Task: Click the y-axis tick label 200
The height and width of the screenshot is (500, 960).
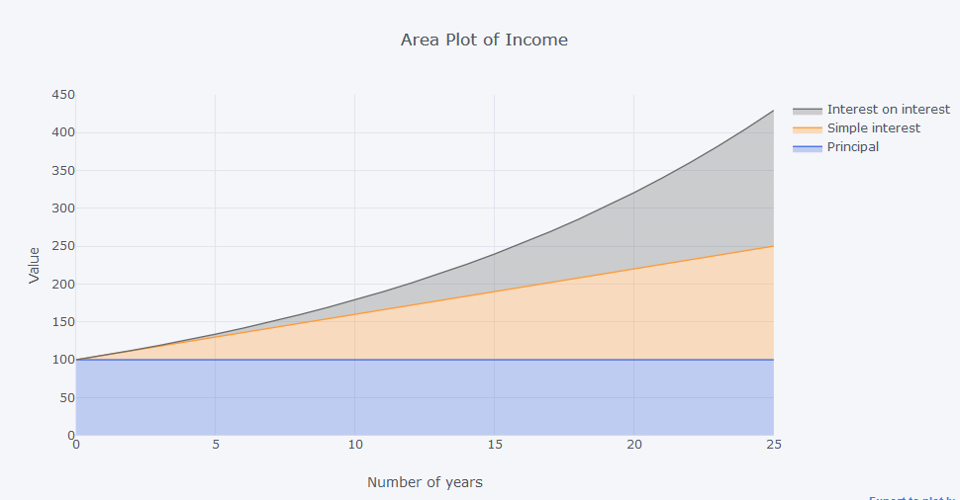Action: coord(63,285)
